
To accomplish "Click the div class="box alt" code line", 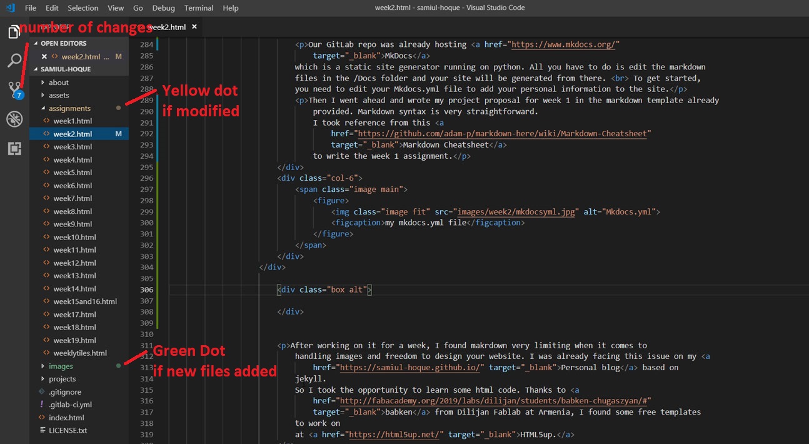I will [x=325, y=290].
